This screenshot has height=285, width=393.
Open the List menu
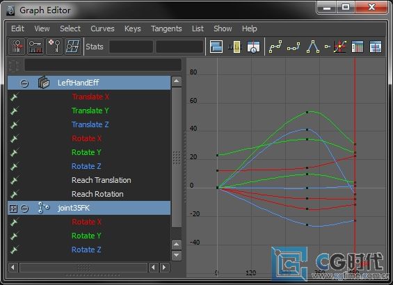198,28
